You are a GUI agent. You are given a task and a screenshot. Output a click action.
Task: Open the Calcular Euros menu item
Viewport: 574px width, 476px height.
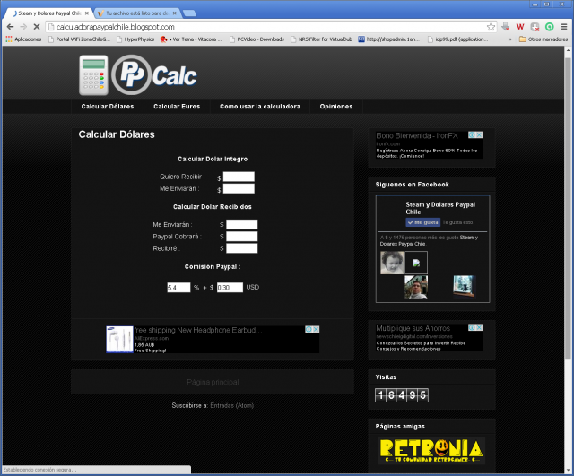coord(177,106)
